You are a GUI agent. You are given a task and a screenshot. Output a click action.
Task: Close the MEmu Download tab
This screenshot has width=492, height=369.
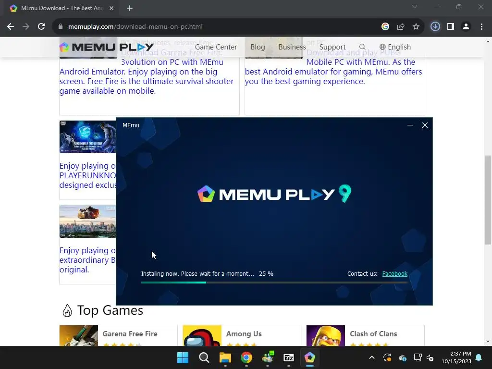(x=111, y=8)
